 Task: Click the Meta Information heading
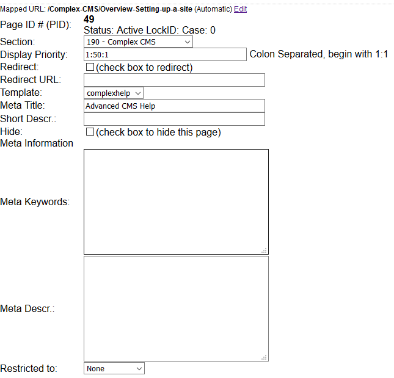[37, 143]
